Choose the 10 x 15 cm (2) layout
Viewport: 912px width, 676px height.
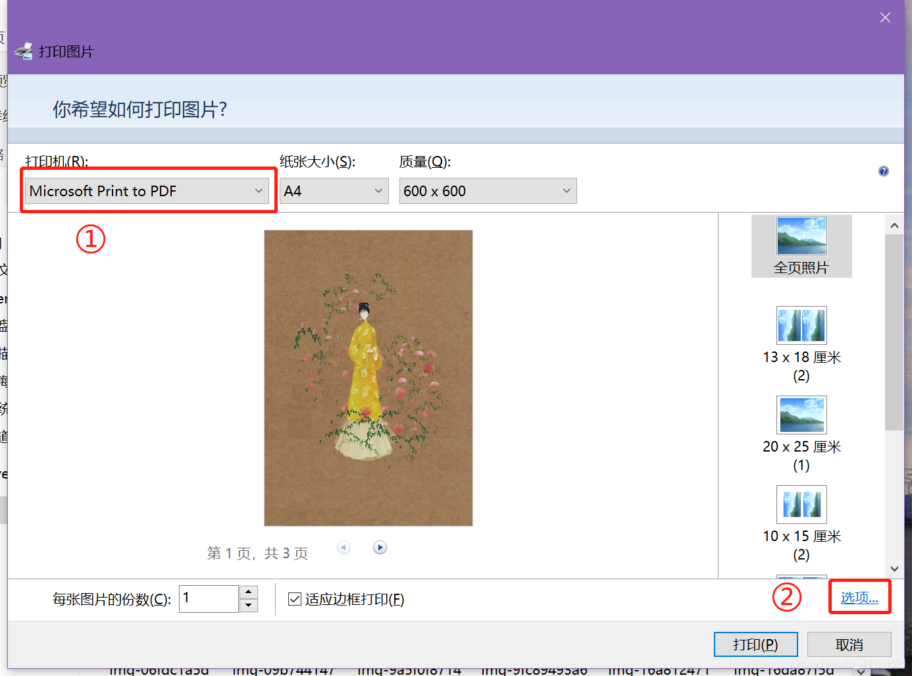(801, 524)
